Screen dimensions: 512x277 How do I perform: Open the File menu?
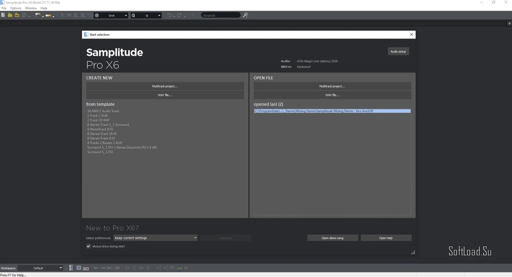point(4,8)
